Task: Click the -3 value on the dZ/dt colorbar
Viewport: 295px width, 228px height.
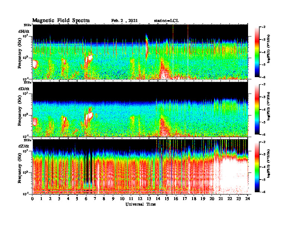Action: (x=264, y=154)
